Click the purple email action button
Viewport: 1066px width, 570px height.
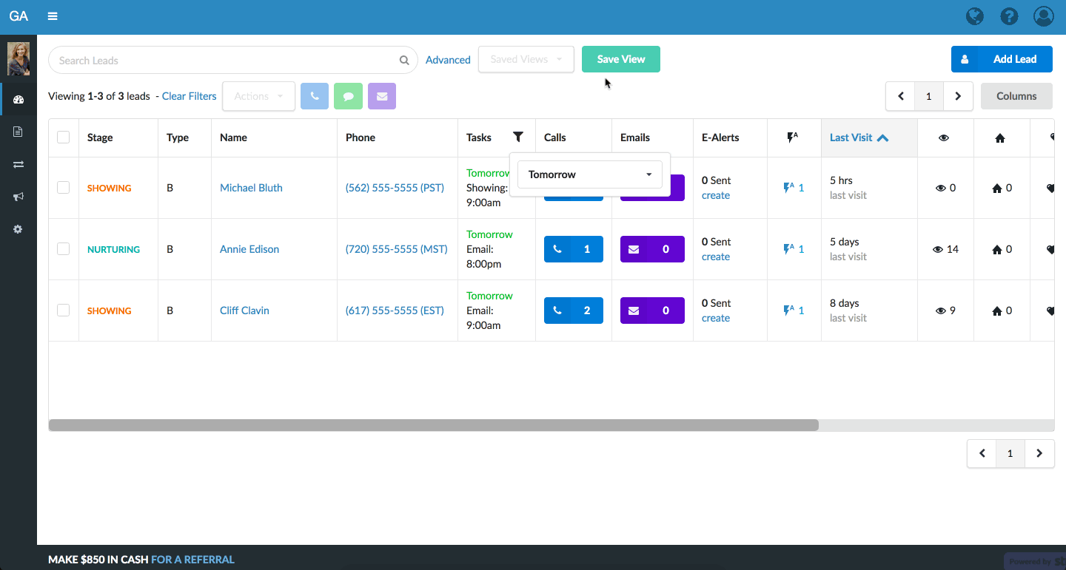click(382, 96)
